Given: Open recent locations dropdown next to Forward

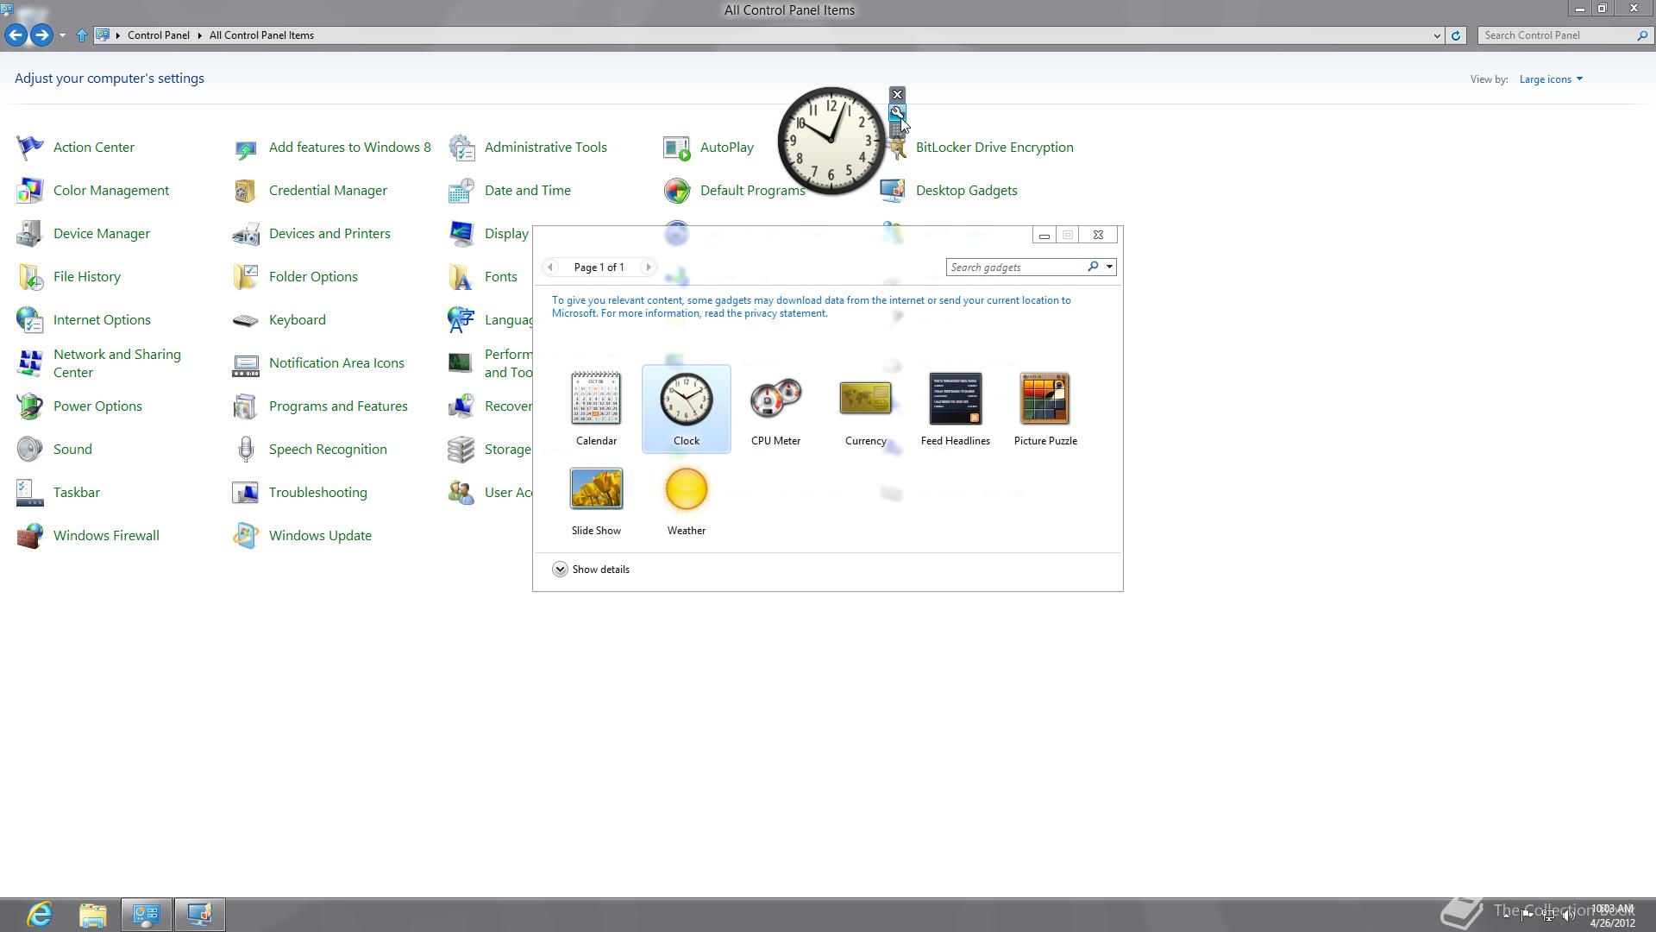Looking at the screenshot, I should coord(62,35).
